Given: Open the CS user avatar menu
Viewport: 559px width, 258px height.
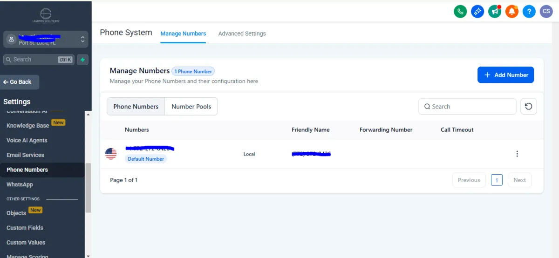Looking at the screenshot, I should (x=546, y=12).
